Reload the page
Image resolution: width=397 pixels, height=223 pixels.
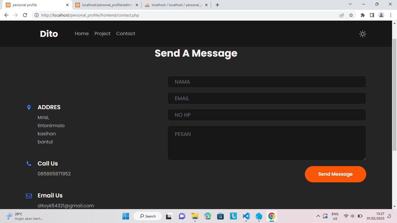click(25, 15)
